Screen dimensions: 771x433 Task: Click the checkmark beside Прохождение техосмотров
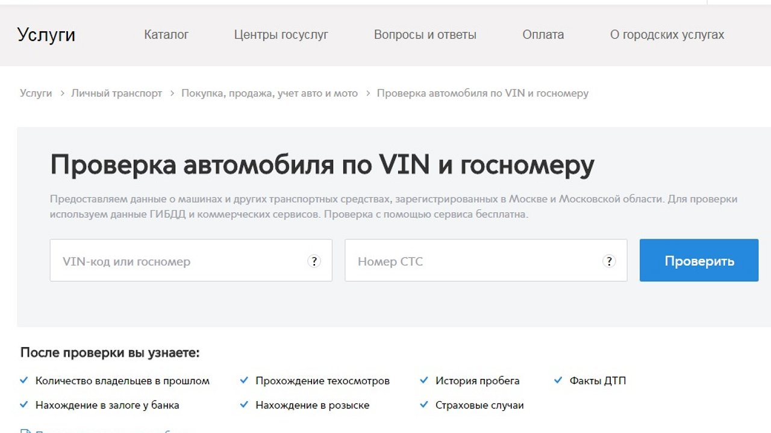click(x=244, y=380)
